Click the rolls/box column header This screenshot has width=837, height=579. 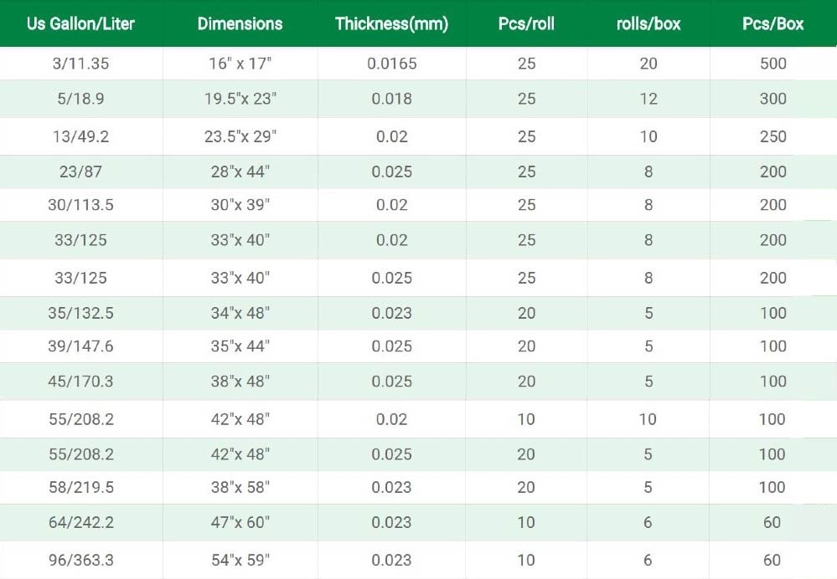(648, 23)
